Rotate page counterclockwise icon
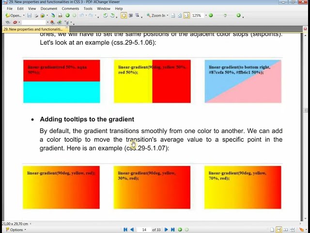 click(106, 16)
